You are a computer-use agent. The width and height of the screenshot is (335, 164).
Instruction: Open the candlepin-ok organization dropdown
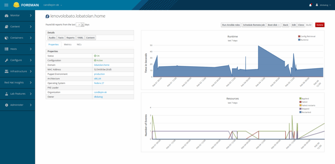point(53,5)
